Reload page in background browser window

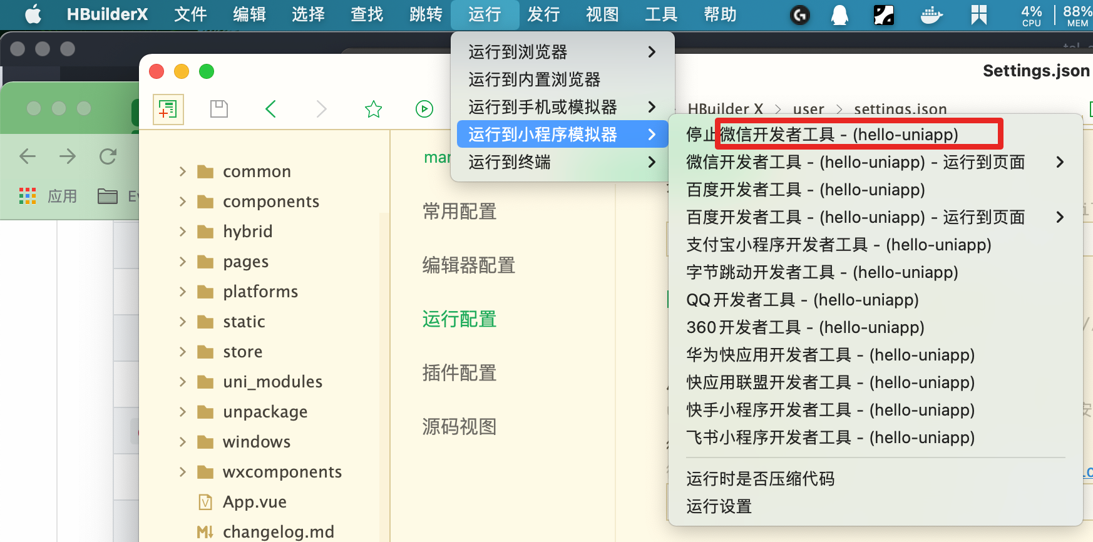108,156
